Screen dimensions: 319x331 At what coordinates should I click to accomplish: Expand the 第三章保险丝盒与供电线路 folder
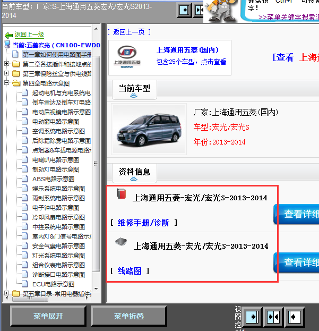coord(6,73)
